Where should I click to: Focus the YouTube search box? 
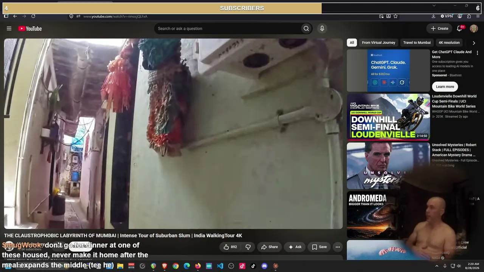(228, 28)
